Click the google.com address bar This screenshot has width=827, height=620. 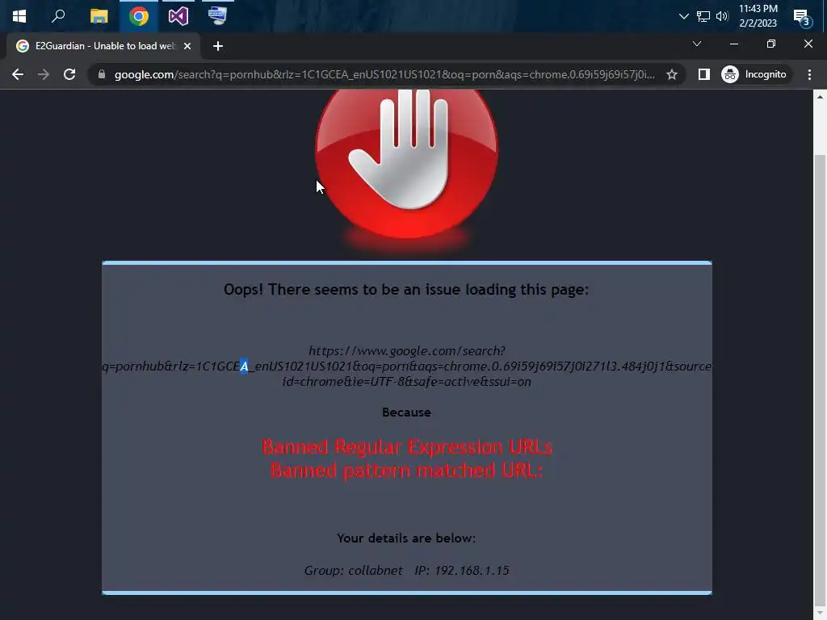pos(385,74)
